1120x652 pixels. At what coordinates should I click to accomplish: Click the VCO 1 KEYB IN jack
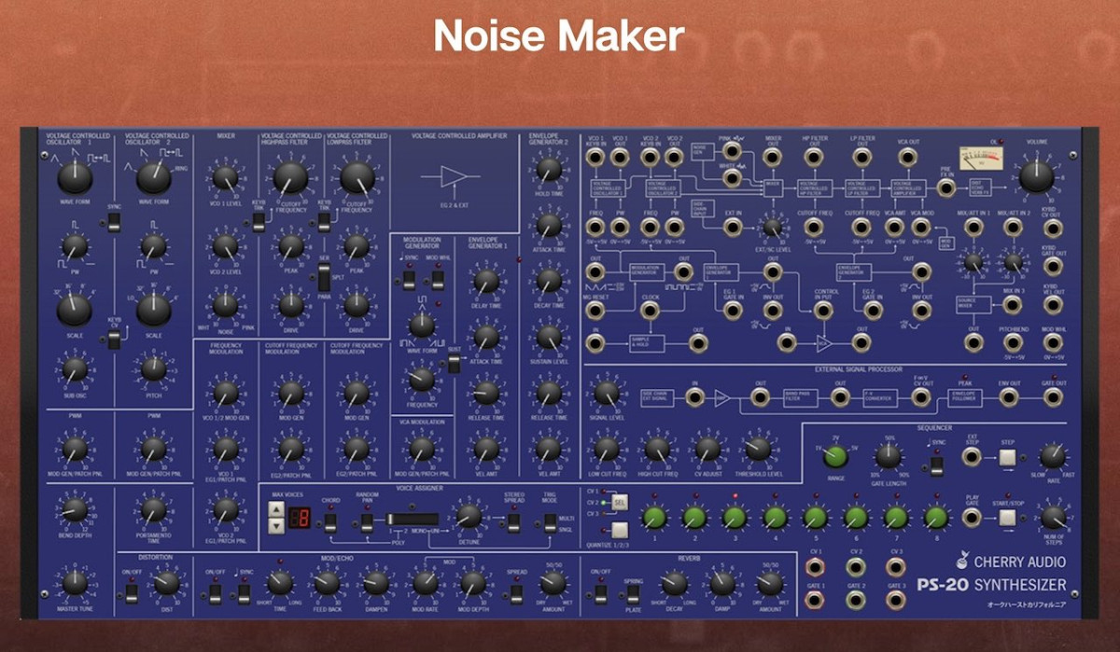click(597, 159)
